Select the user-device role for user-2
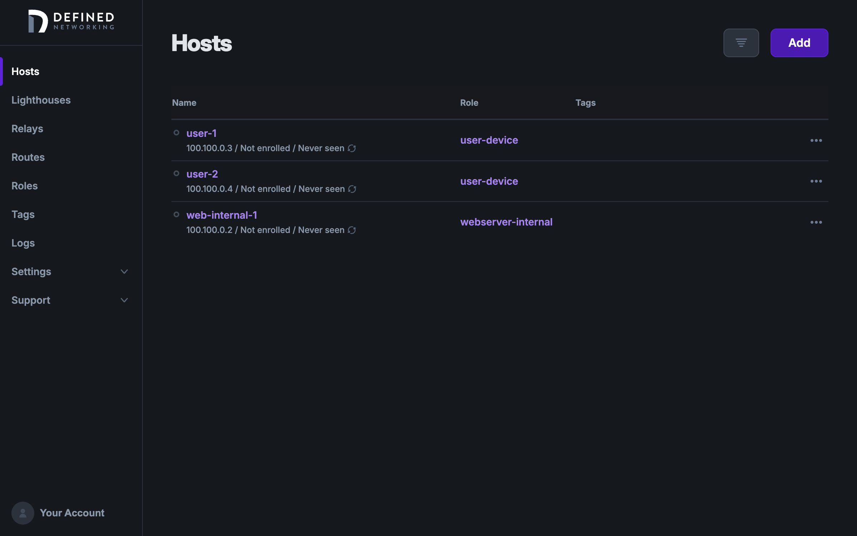The image size is (857, 536). pyautogui.click(x=489, y=181)
